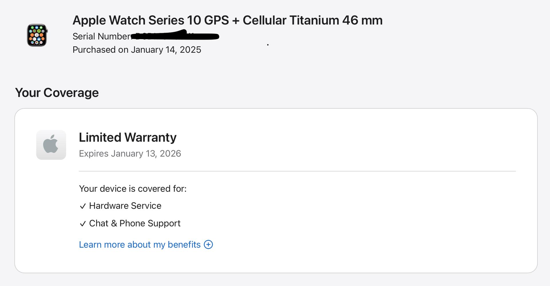Screen dimensions: 550x286
Task: Click the word Titanium in device title
Action: click(x=314, y=20)
